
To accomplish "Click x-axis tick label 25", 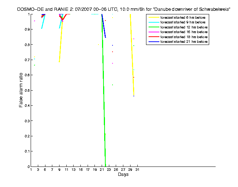I will (x=116, y=170).
